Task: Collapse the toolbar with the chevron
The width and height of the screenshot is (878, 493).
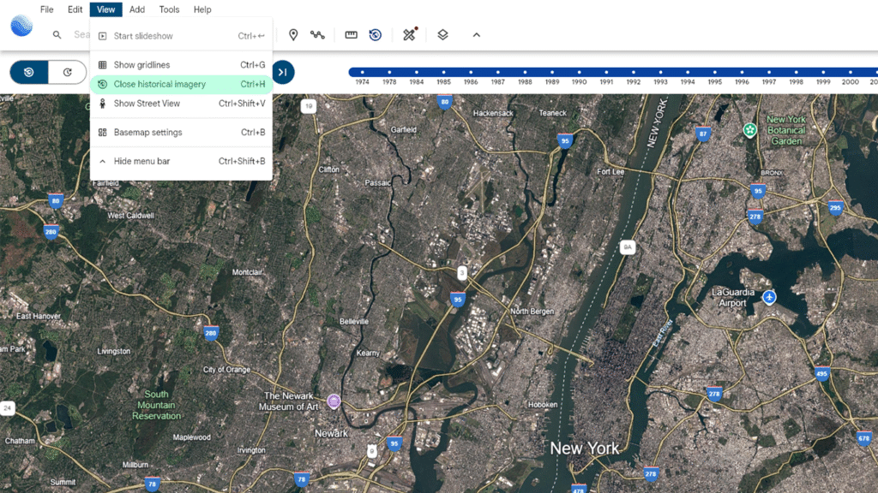Action: pyautogui.click(x=477, y=35)
